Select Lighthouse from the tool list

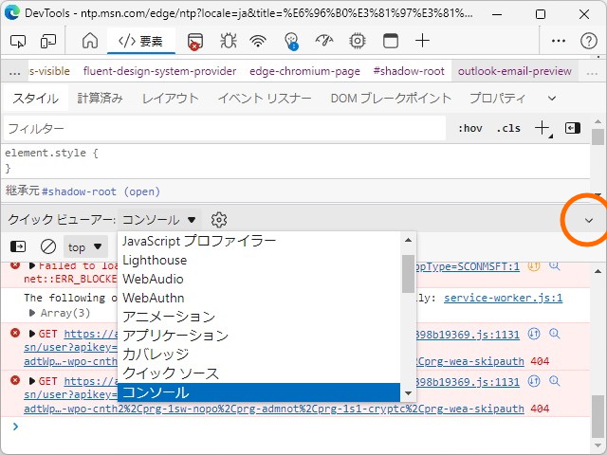pyautogui.click(x=259, y=260)
